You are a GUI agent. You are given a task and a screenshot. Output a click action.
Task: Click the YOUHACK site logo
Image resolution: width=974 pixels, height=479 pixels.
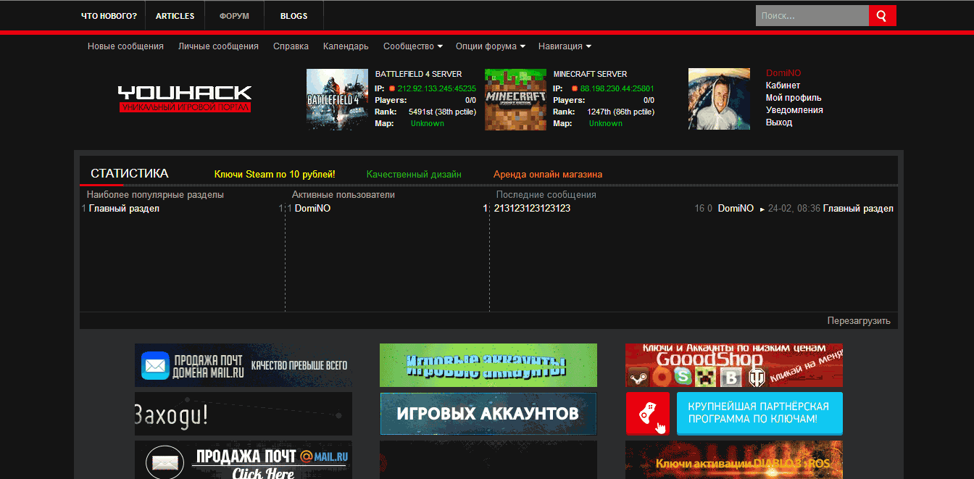pyautogui.click(x=185, y=99)
